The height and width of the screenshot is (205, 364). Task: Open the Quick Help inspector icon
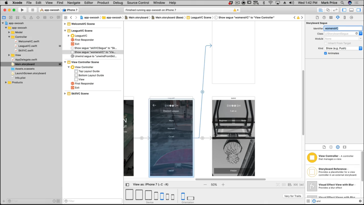pyautogui.click(x=324, y=18)
